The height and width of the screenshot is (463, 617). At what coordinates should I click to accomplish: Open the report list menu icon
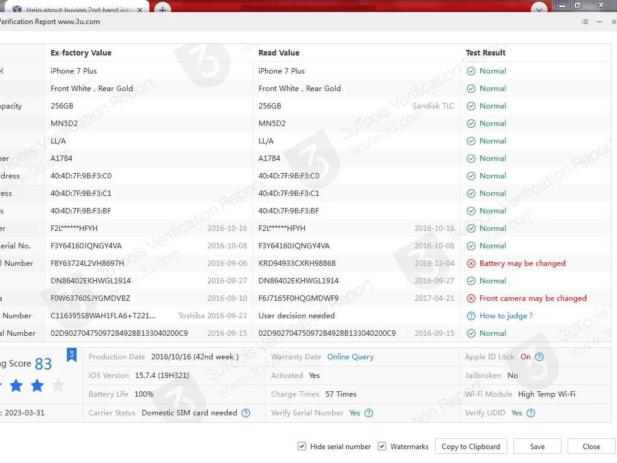coord(584,22)
